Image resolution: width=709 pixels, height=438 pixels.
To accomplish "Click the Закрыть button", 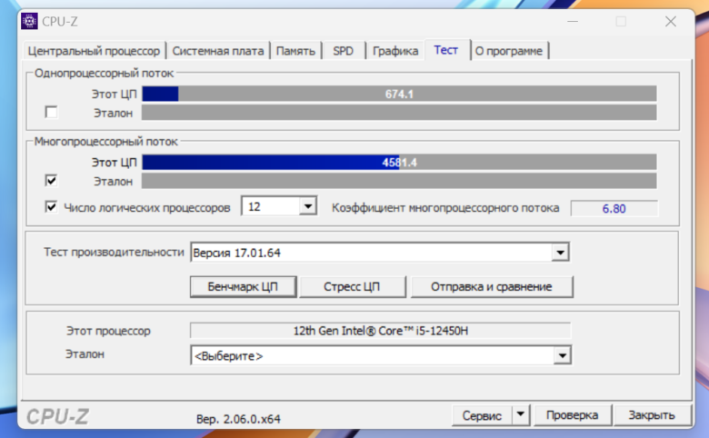I will click(652, 415).
